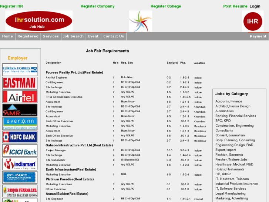Click the Designation column header
The image size is (269, 202).
click(53, 63)
